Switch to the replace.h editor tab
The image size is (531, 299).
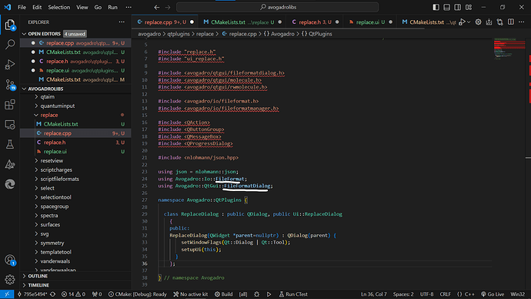[315, 22]
